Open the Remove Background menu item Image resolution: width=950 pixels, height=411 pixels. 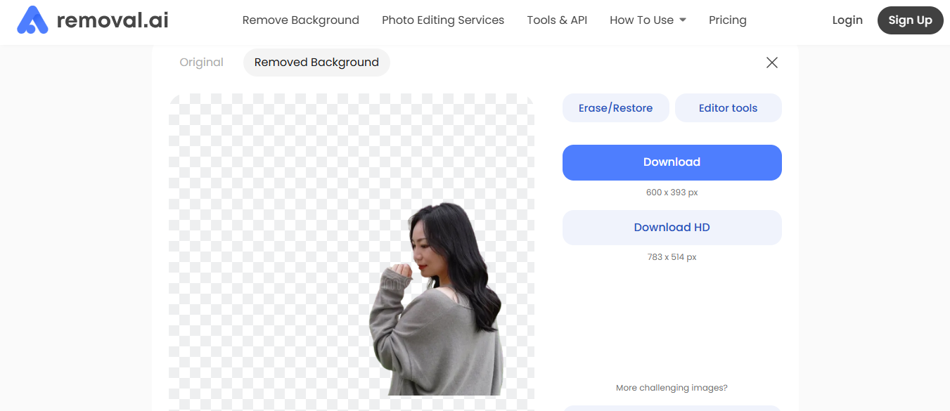tap(300, 20)
